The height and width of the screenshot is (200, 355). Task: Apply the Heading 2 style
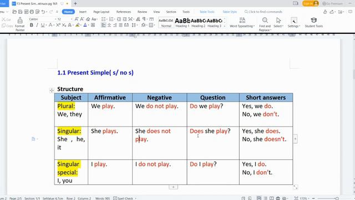point(199,22)
